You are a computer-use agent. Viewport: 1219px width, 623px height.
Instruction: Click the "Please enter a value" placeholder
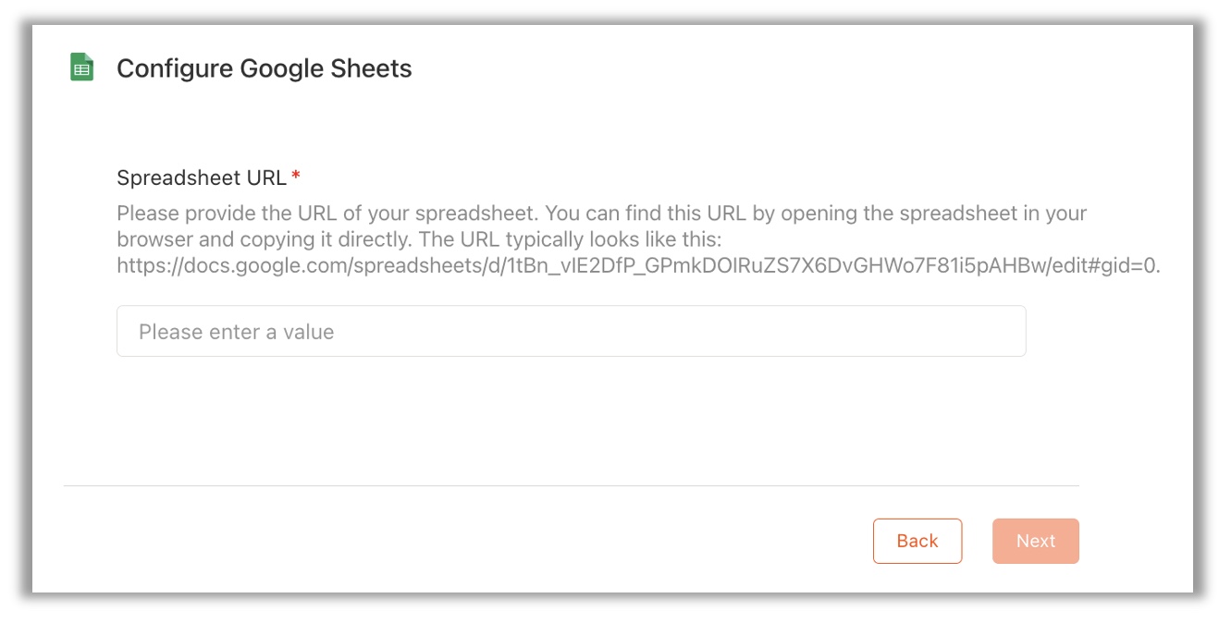click(236, 332)
